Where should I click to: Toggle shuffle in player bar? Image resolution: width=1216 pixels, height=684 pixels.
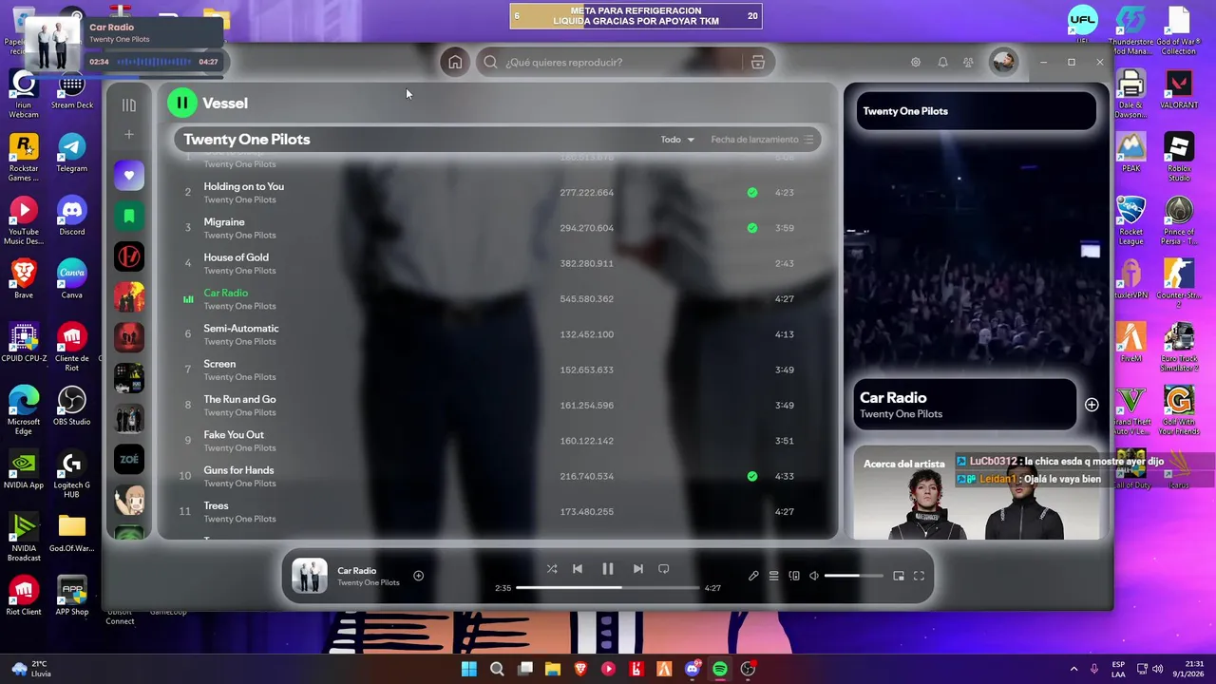click(552, 569)
